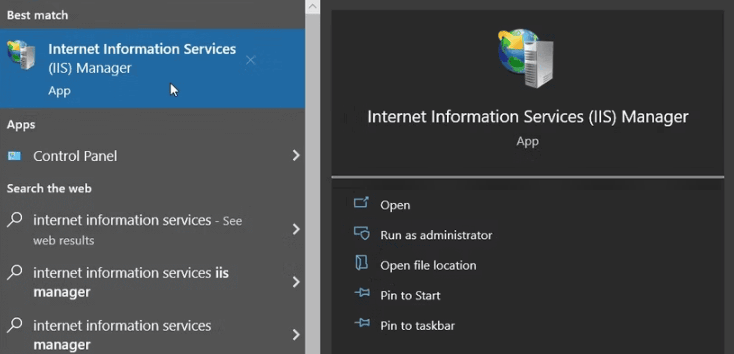Click the Pin to Start pin icon
The width and height of the screenshot is (734, 354).
(x=362, y=294)
